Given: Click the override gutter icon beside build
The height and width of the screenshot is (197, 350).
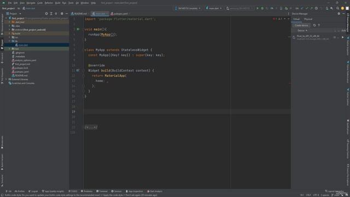Looking at the screenshot, I should 78,71.
